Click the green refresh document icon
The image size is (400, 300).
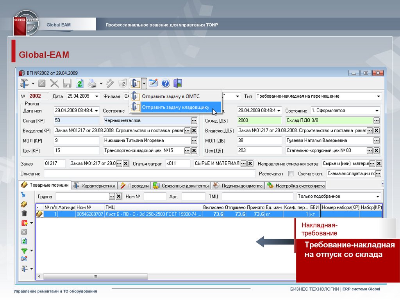[x=80, y=84]
